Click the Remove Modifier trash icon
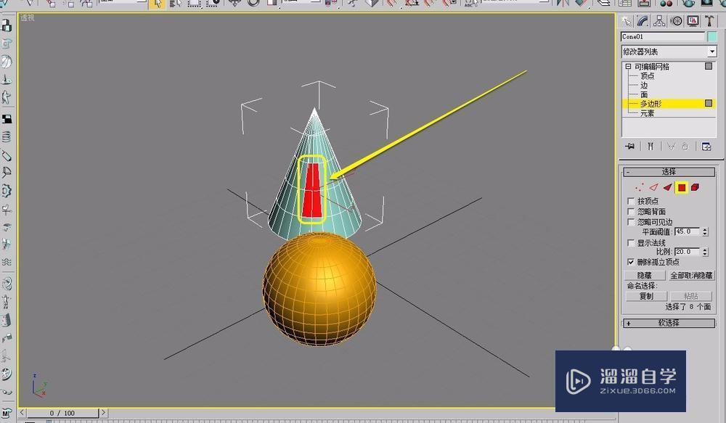Image resolution: width=726 pixels, height=423 pixels. point(685,147)
